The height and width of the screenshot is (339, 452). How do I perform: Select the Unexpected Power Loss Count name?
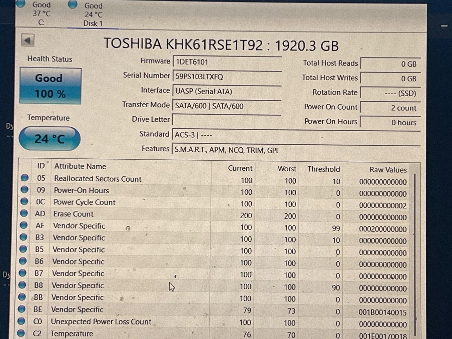point(101,321)
